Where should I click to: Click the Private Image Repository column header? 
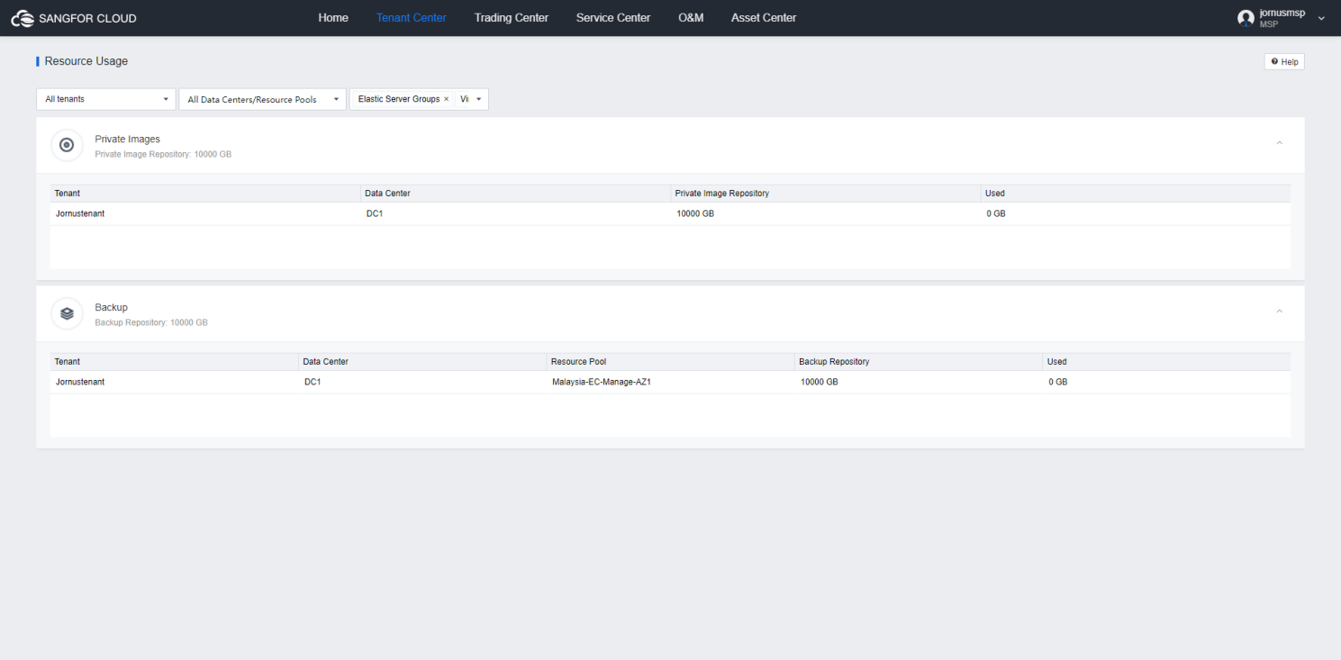pyautogui.click(x=826, y=194)
